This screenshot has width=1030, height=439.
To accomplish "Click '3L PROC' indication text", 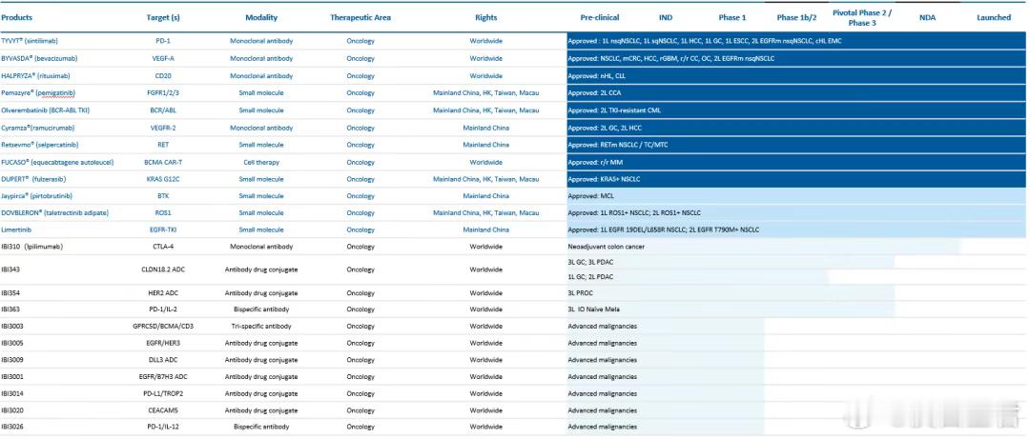I will click(x=581, y=292).
